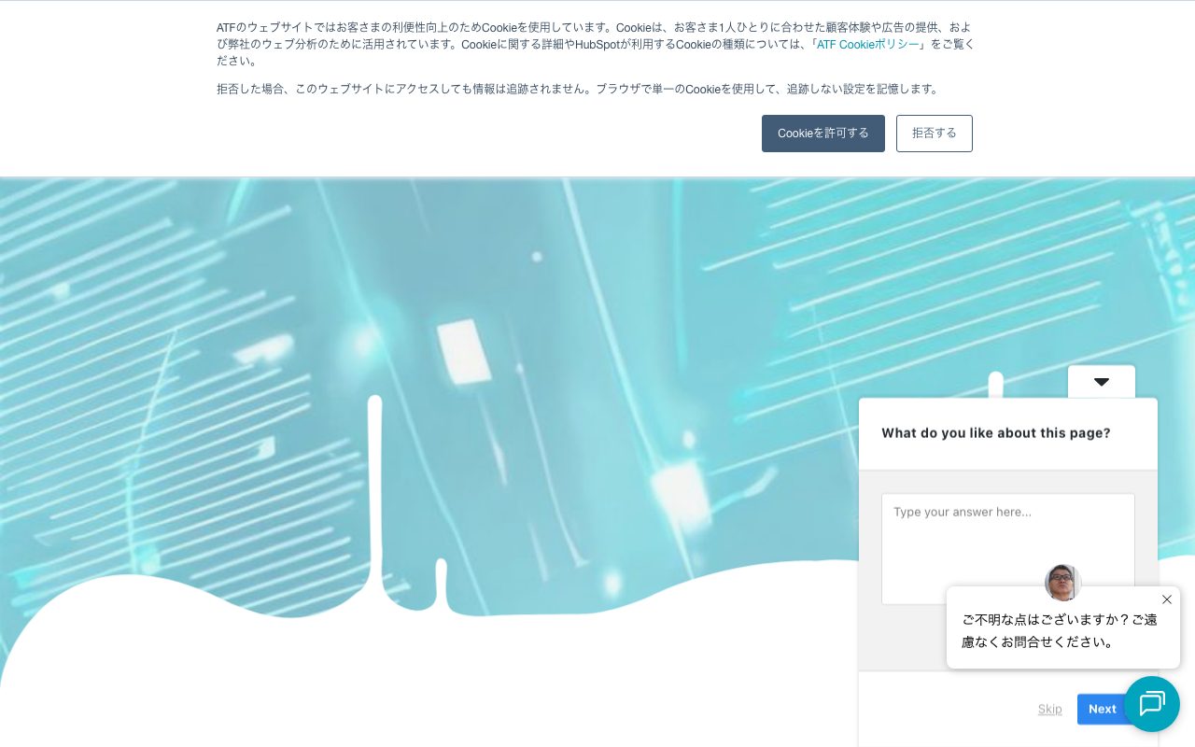Click 'What do you like about this page?' heading

click(x=996, y=433)
